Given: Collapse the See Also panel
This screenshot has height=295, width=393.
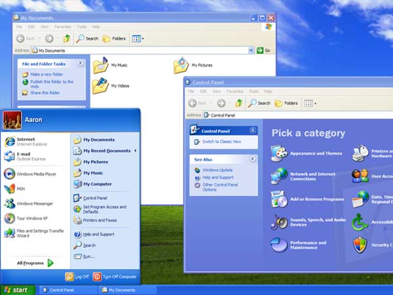Looking at the screenshot, I should point(252,159).
